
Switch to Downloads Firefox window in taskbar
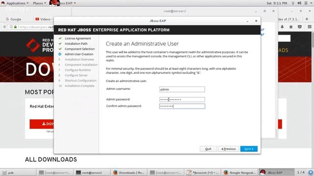click(x=129, y=173)
